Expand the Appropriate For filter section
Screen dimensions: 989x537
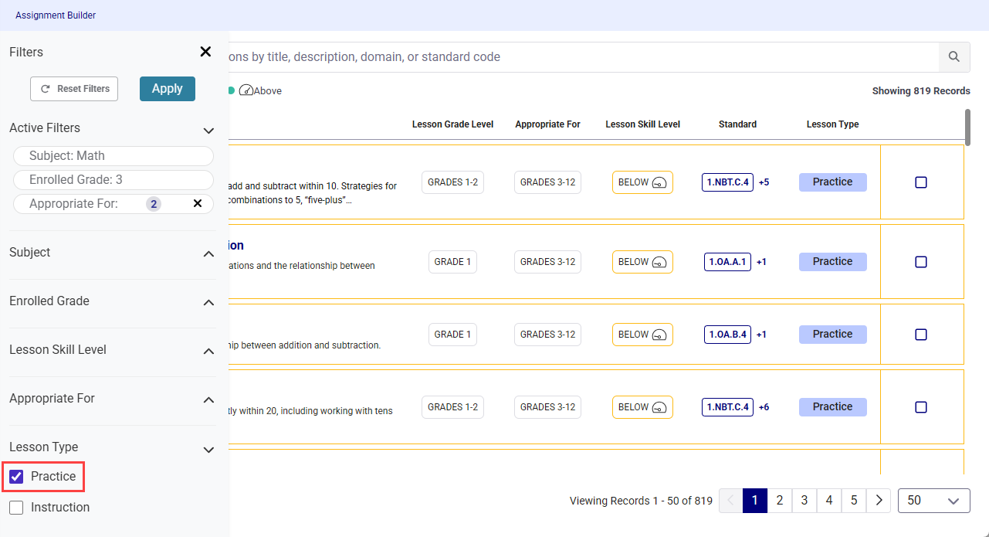(208, 400)
